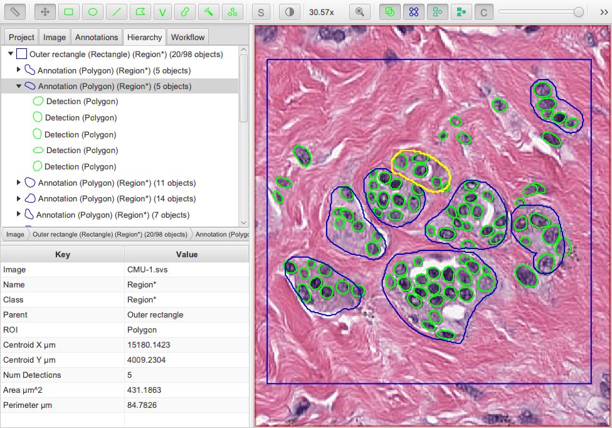Collapse the Outer rectangle tree node
The image size is (612, 428).
(x=11, y=54)
